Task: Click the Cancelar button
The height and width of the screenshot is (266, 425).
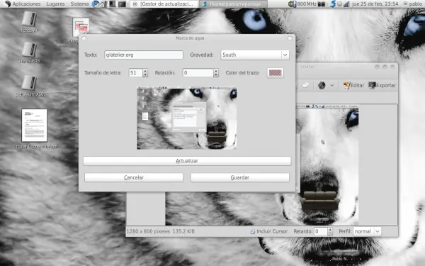Action: coord(134,177)
